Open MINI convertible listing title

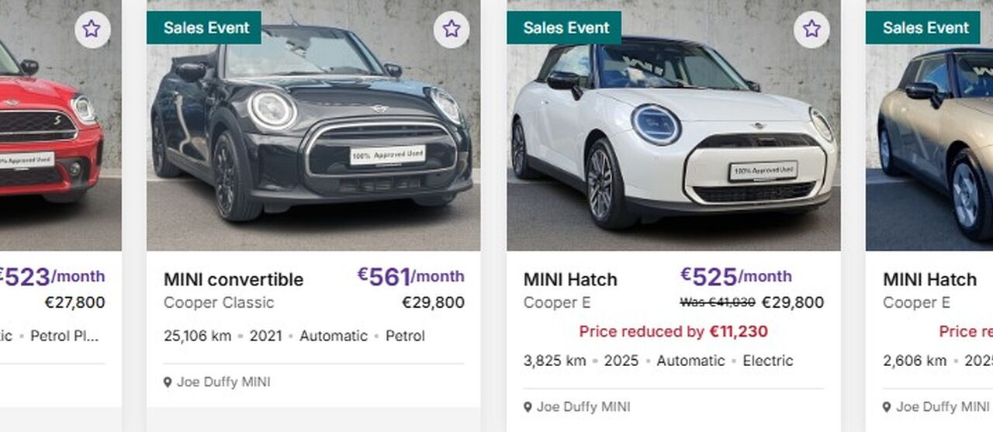(234, 279)
